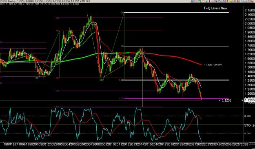Screen dimensions: 255x149
Task: Select the white 1.000 horizontal level line
Action: [x=176, y=80]
